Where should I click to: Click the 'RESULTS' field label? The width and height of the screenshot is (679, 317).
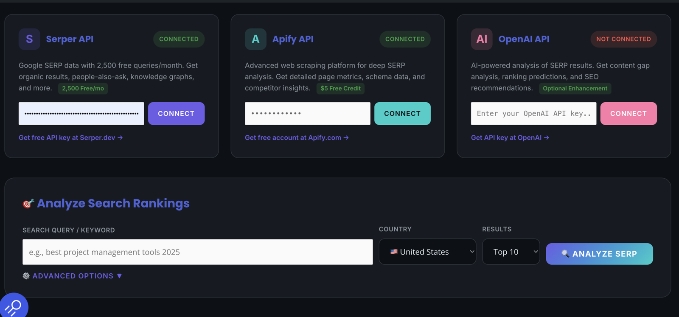click(x=497, y=229)
